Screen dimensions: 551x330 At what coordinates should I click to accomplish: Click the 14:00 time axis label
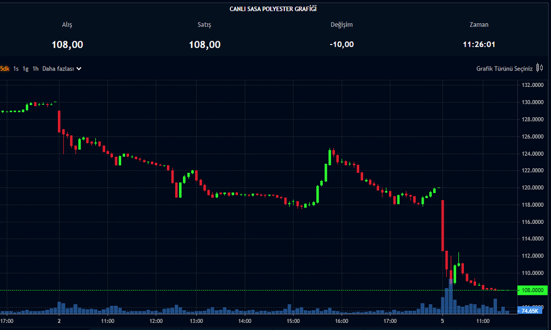pos(245,321)
